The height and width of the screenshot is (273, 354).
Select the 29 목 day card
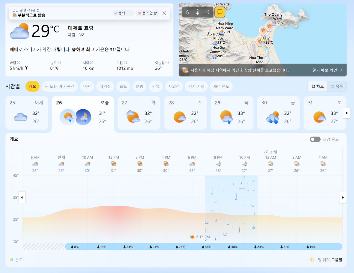click(232, 113)
